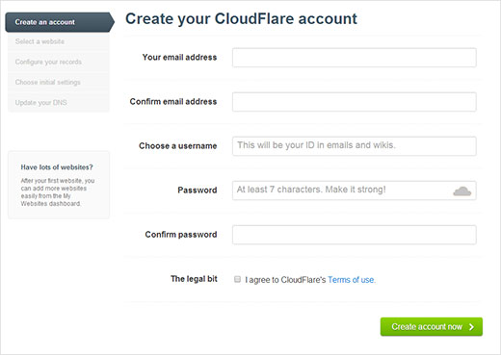
Task: Focus the Confirm email address field
Action: pyautogui.click(x=355, y=102)
